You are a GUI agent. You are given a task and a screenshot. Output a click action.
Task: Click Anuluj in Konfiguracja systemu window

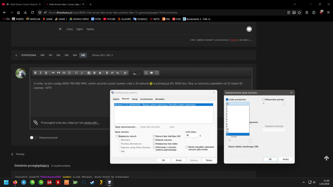click(x=178, y=160)
